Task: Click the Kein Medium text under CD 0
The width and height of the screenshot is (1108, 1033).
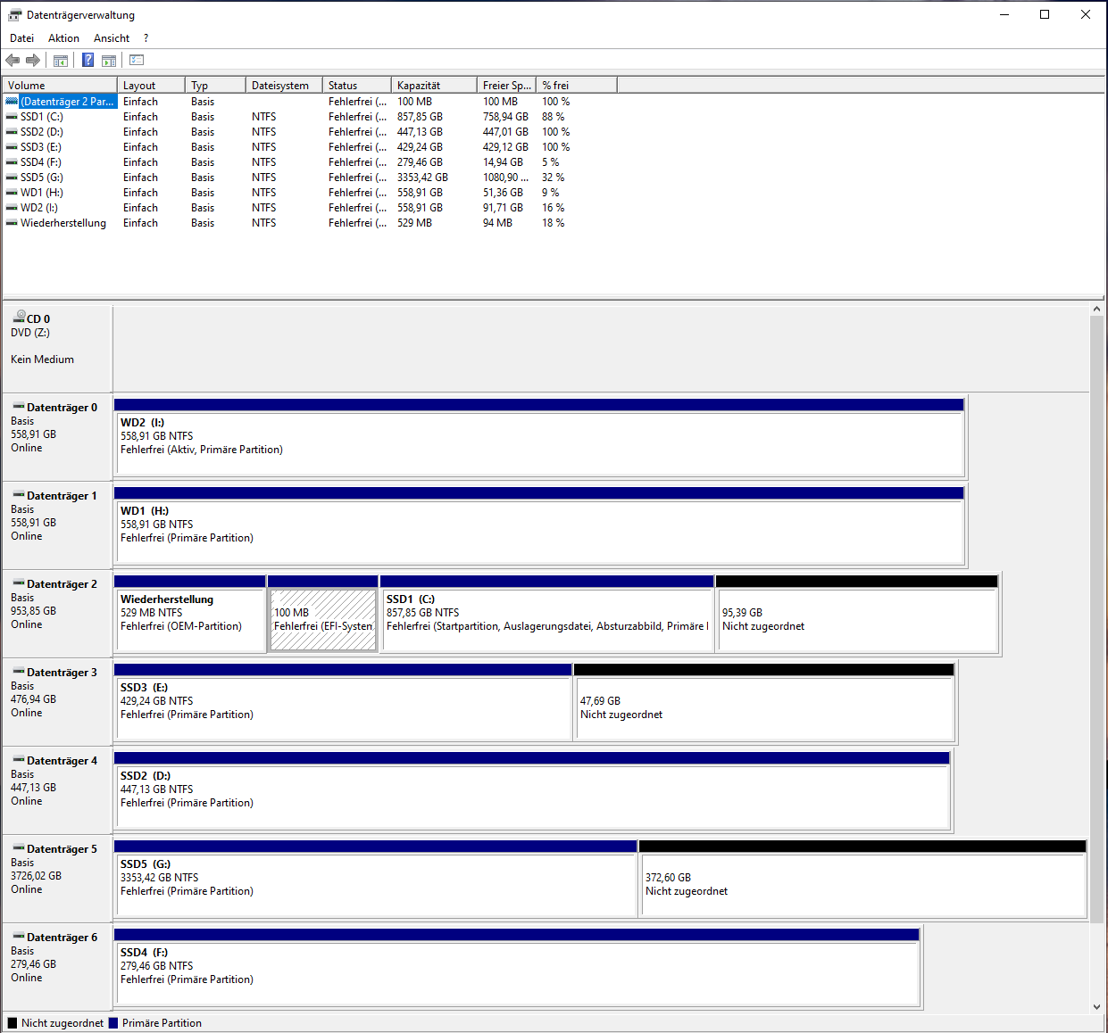Action: [42, 359]
